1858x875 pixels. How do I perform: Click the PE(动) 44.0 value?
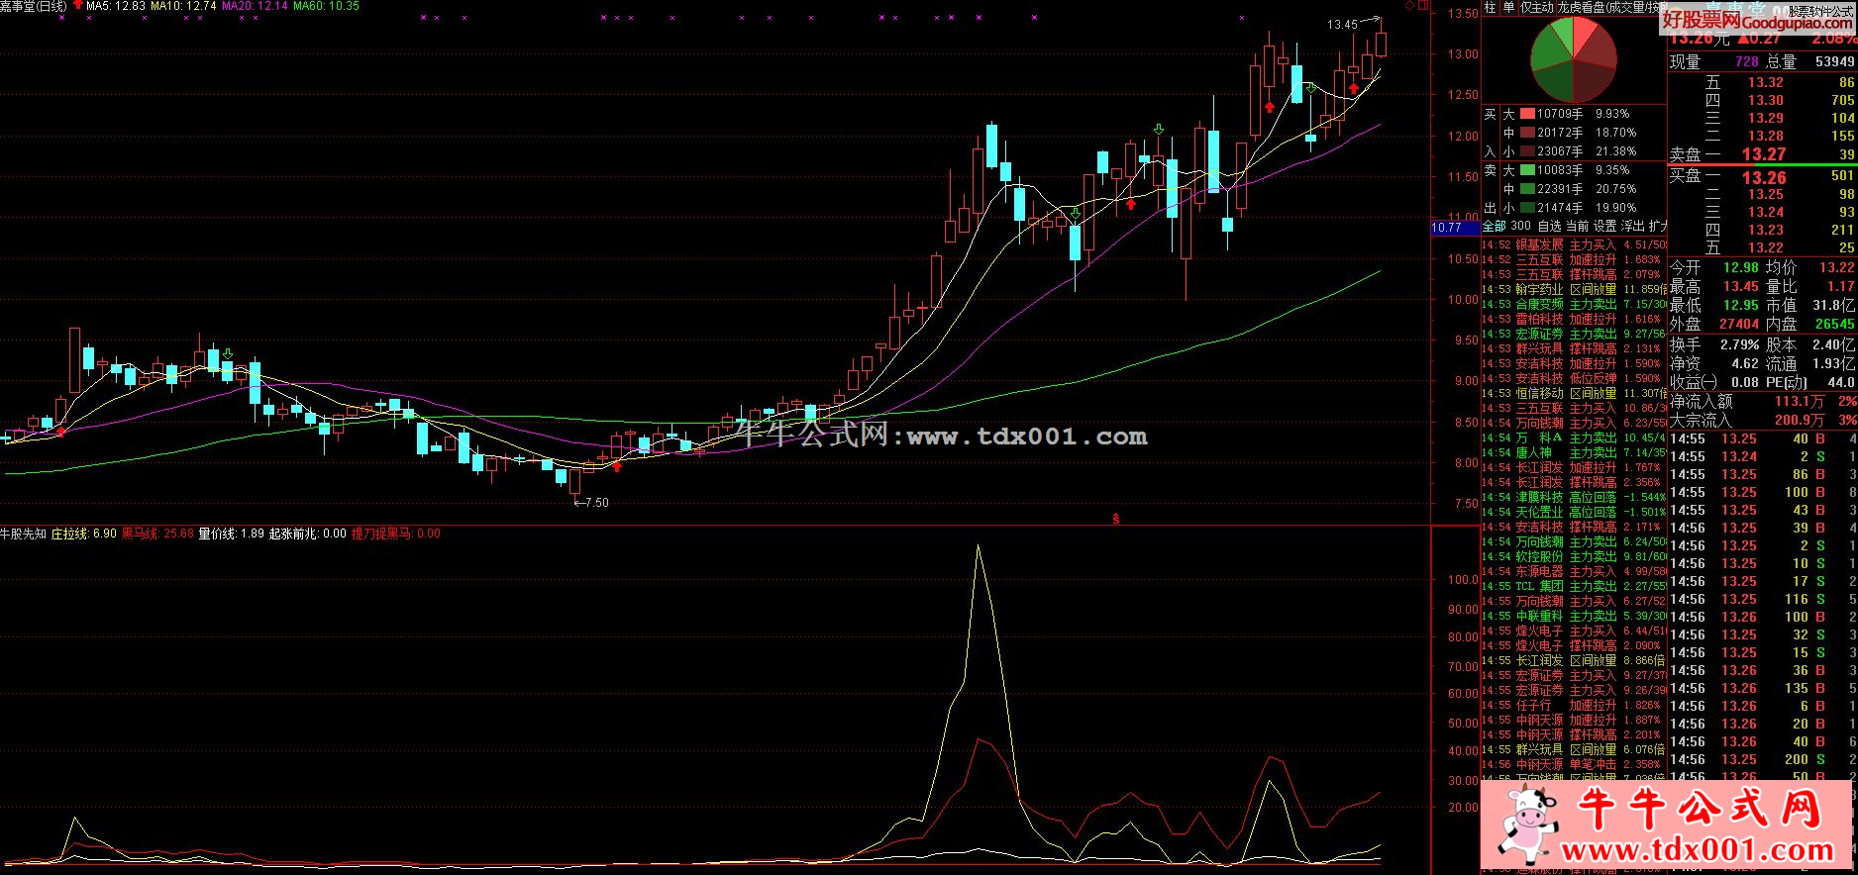[1841, 382]
